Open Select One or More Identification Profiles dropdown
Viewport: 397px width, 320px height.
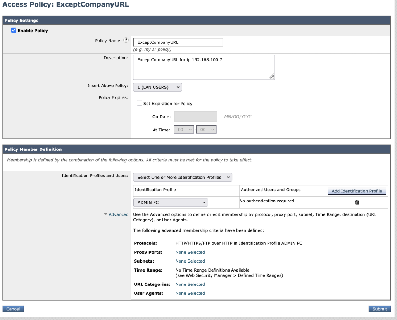tap(183, 177)
